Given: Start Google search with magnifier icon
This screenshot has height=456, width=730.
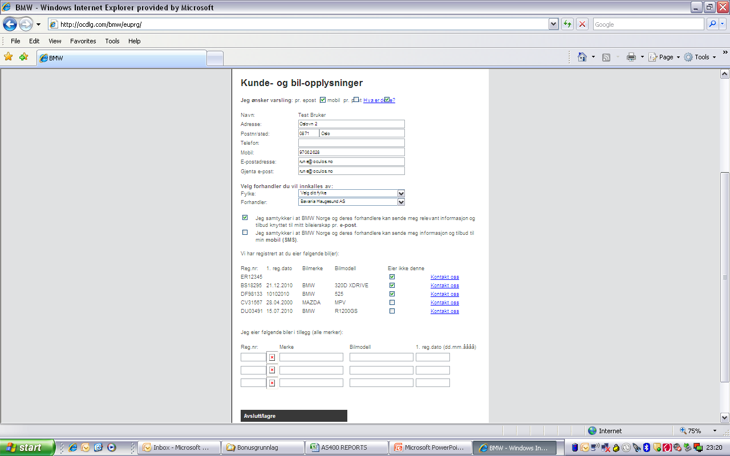Looking at the screenshot, I should (x=712, y=24).
